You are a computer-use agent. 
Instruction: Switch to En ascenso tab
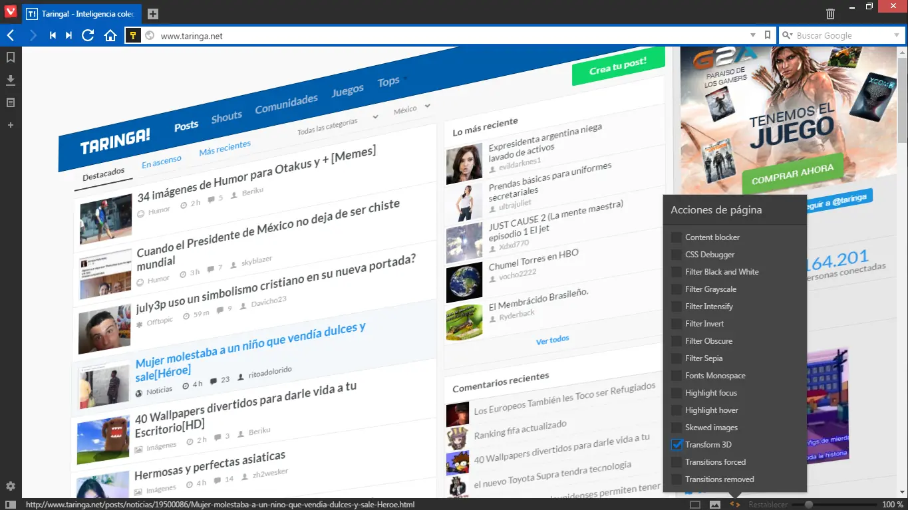(x=162, y=162)
